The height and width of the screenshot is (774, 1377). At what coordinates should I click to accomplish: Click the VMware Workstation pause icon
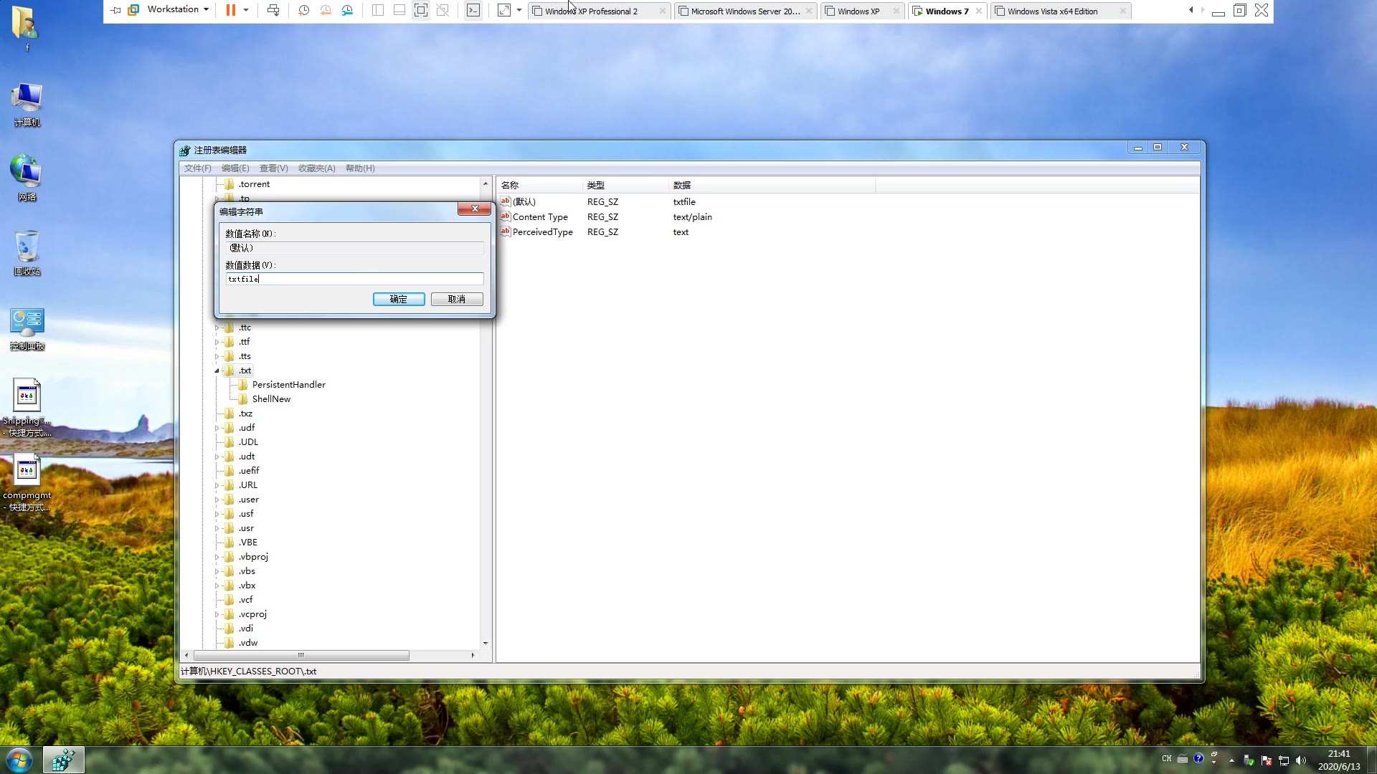pos(232,11)
